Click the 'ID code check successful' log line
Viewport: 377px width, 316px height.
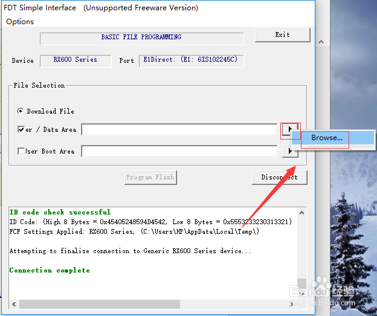[60, 212]
